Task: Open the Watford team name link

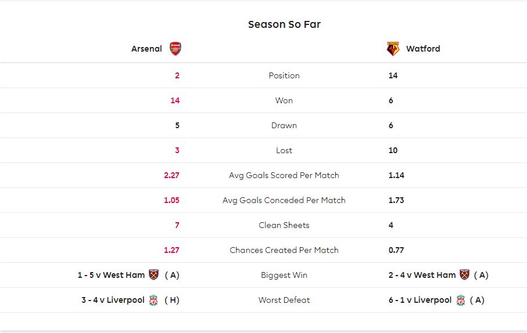Action: pyautogui.click(x=423, y=49)
